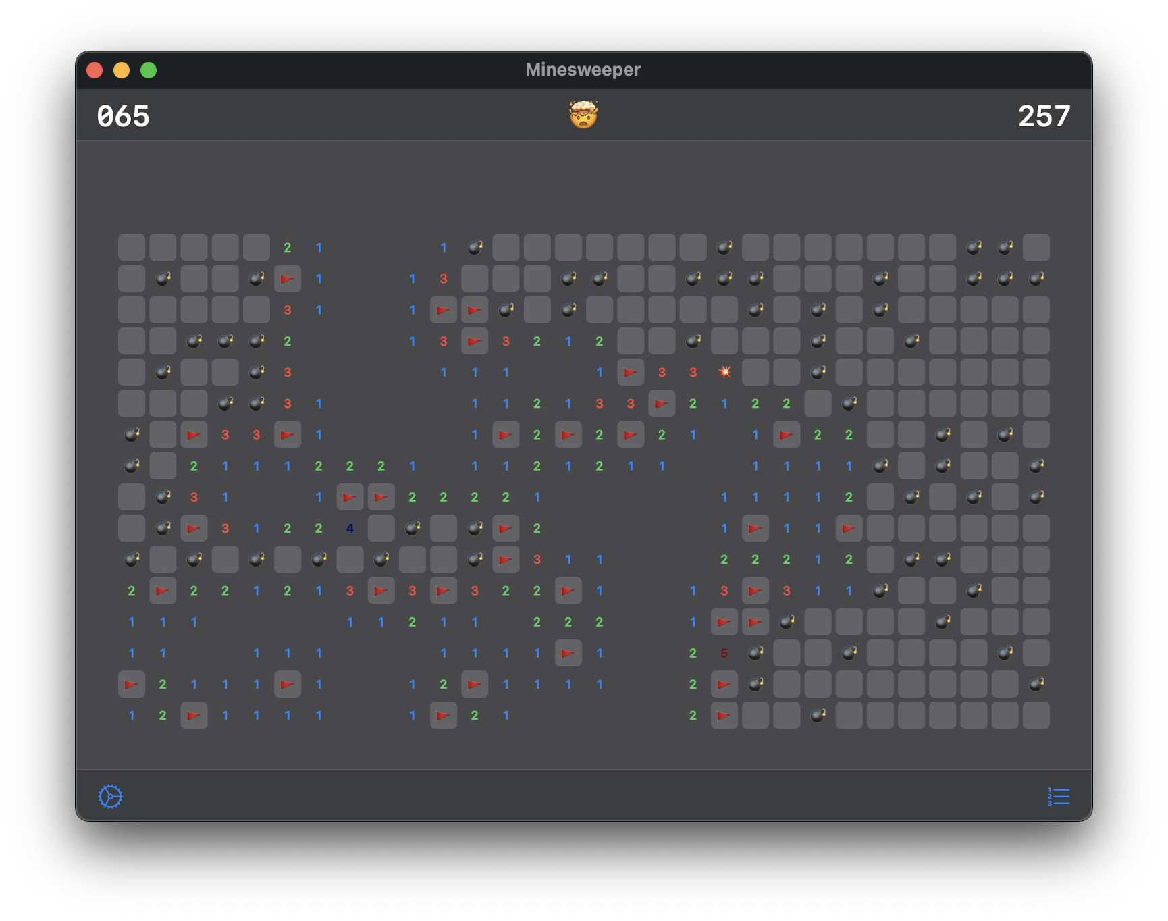Viewport: 1168px width, 921px height.
Task: Click the exploding-head face to restart
Action: [583, 115]
